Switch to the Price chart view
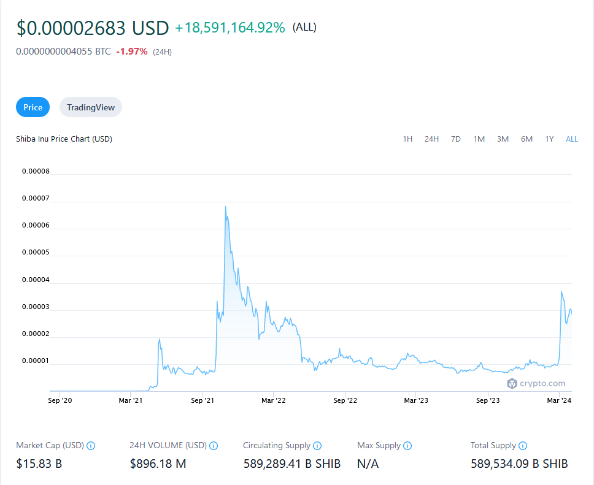594x485 pixels. (x=33, y=107)
